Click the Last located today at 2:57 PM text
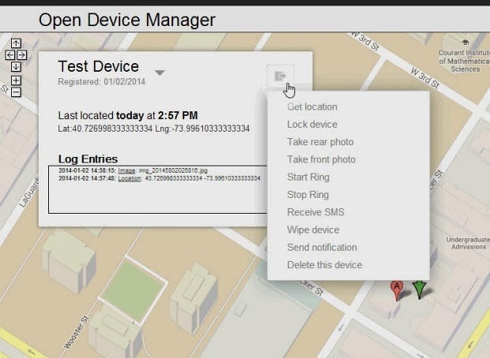The height and width of the screenshot is (358, 490). coord(128,115)
